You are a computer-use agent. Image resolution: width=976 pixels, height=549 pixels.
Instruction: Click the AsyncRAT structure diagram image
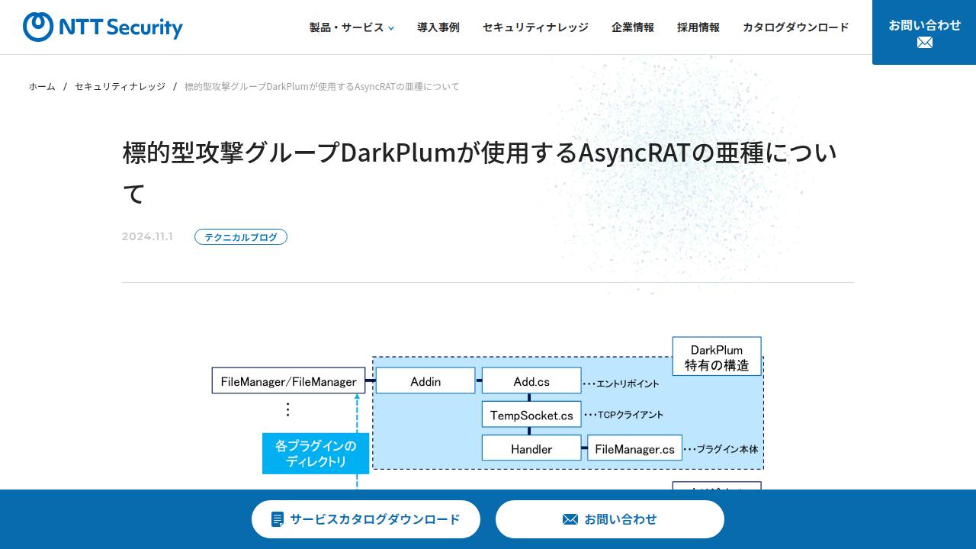point(488,412)
